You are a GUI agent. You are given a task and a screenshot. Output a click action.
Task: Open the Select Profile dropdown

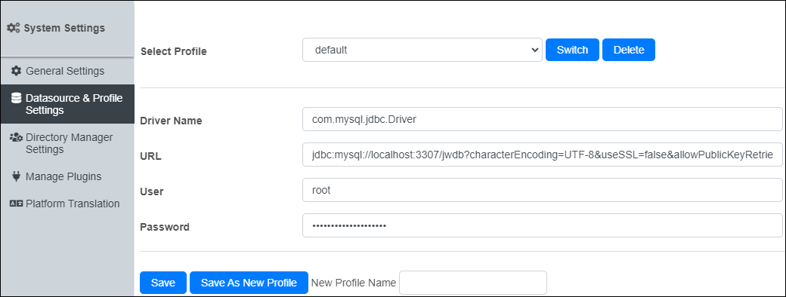(x=422, y=50)
